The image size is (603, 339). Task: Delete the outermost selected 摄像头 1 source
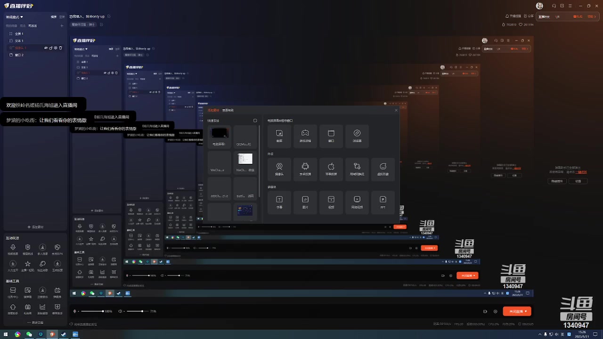click(x=61, y=48)
